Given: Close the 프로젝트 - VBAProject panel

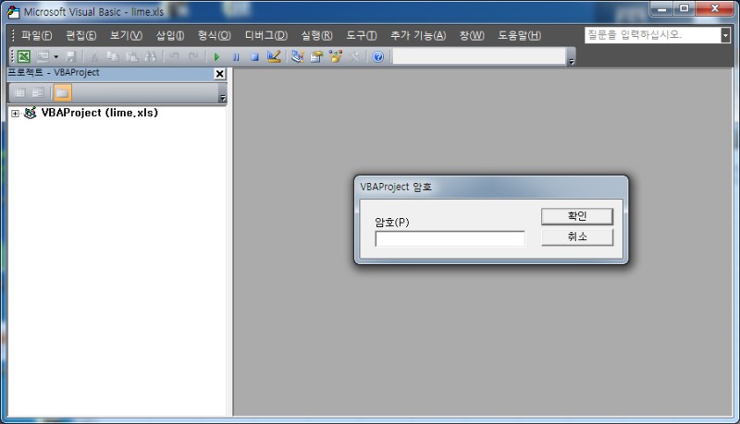Looking at the screenshot, I should [x=219, y=74].
